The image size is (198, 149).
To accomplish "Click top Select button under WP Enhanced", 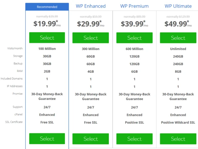I will 91,38.
